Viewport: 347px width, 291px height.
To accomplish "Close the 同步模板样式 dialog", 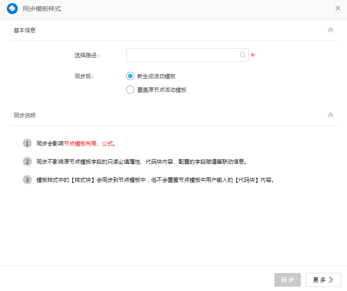I will coord(337,8).
